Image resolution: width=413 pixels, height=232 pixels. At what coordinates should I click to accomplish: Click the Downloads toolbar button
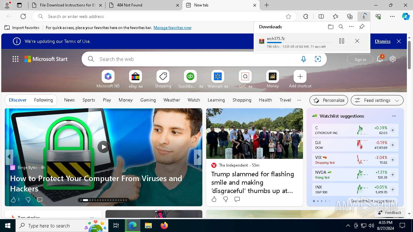click(x=364, y=16)
